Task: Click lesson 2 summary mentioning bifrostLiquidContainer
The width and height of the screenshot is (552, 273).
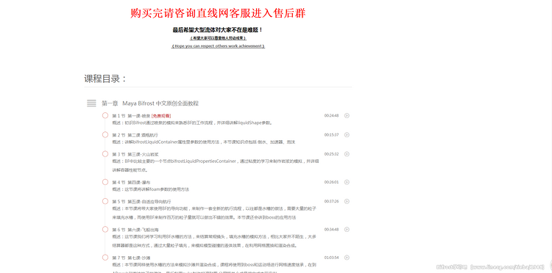Action: pyautogui.click(x=204, y=142)
